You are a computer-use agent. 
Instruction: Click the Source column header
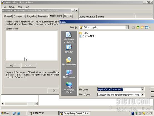tap(116, 16)
